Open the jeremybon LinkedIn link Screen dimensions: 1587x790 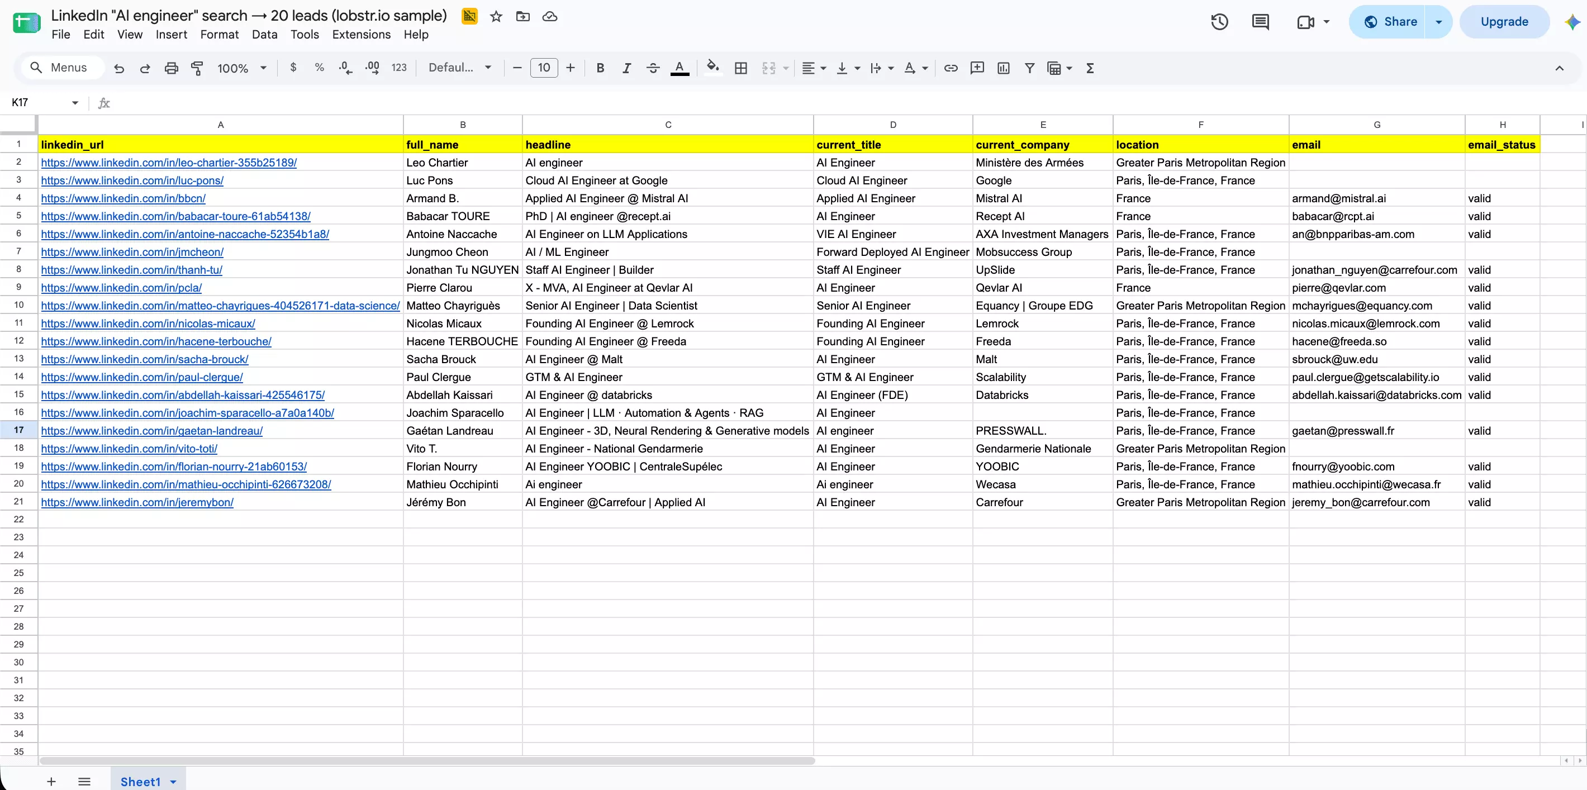[x=137, y=502]
